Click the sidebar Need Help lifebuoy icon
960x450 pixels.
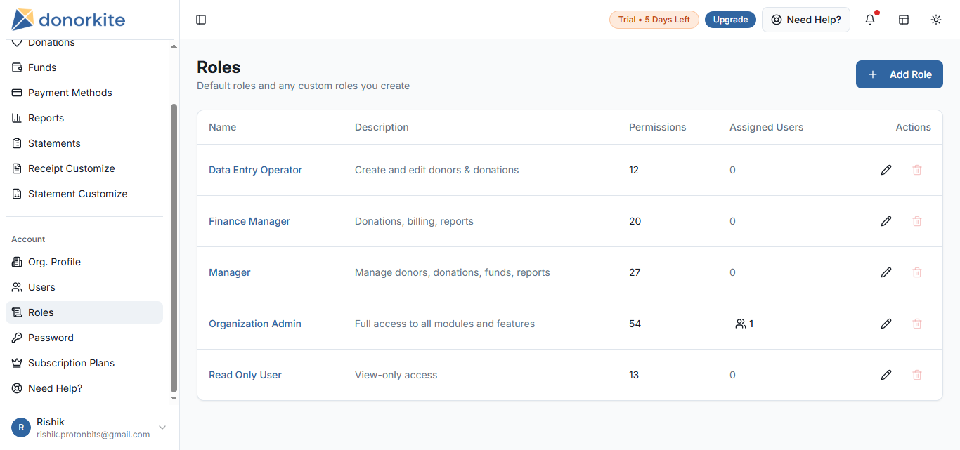click(17, 388)
